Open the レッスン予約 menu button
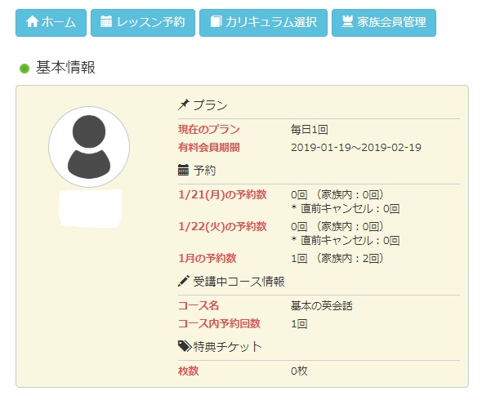The width and height of the screenshot is (482, 400). [143, 23]
